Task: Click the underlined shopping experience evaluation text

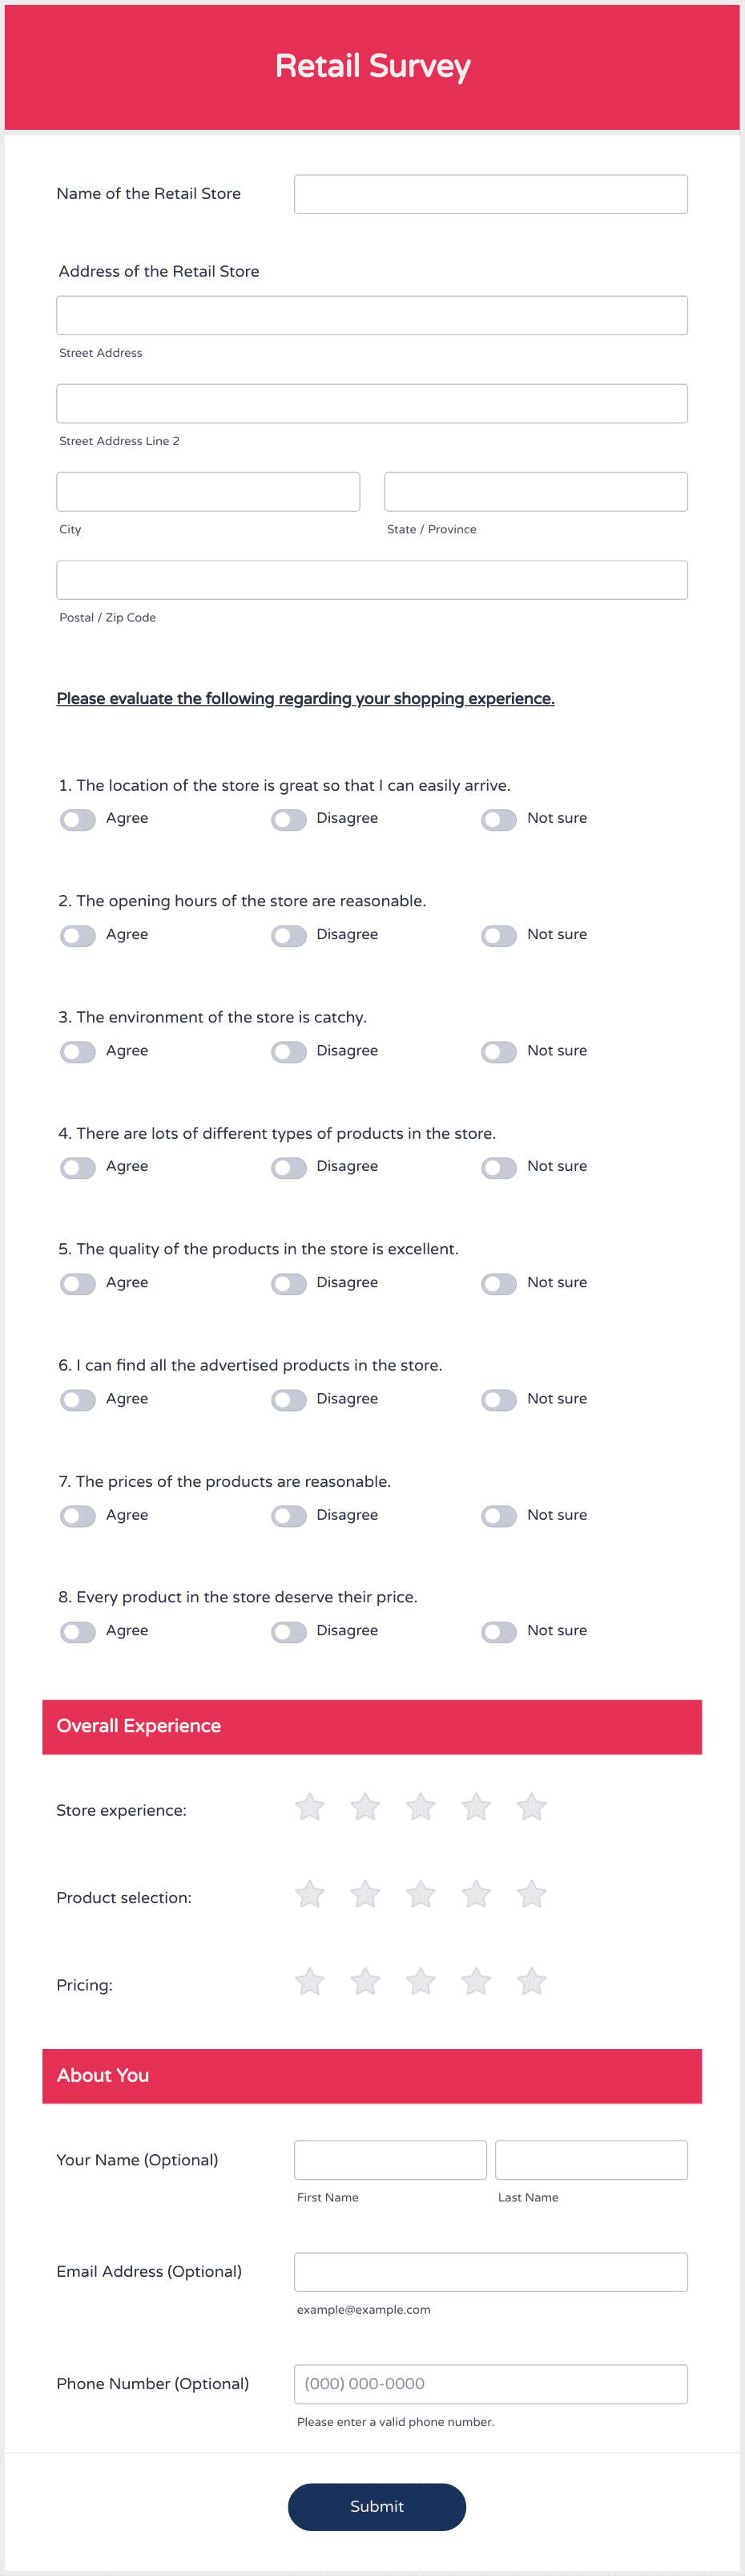Action: pos(305,698)
